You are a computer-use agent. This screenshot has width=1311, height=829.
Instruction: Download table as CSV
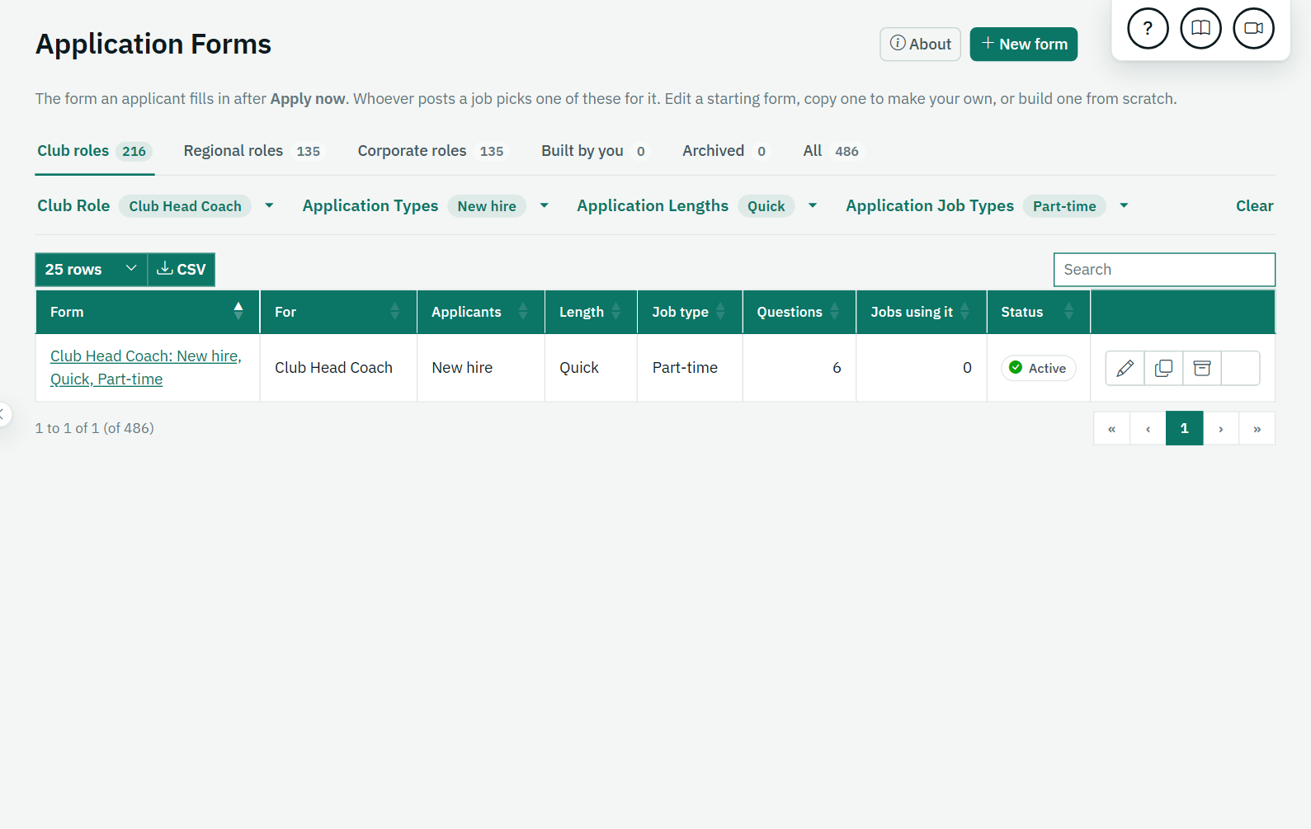click(x=182, y=270)
